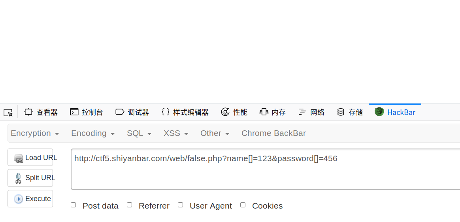Screen dimensions: 460x222
Task: Open the Style Editor (样式编辑器) panel
Action: coord(185,112)
